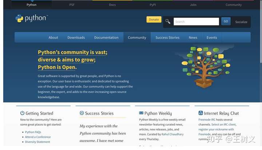Click headline line "Python is Open."
The height and width of the screenshot is (150, 262).
tap(57, 67)
